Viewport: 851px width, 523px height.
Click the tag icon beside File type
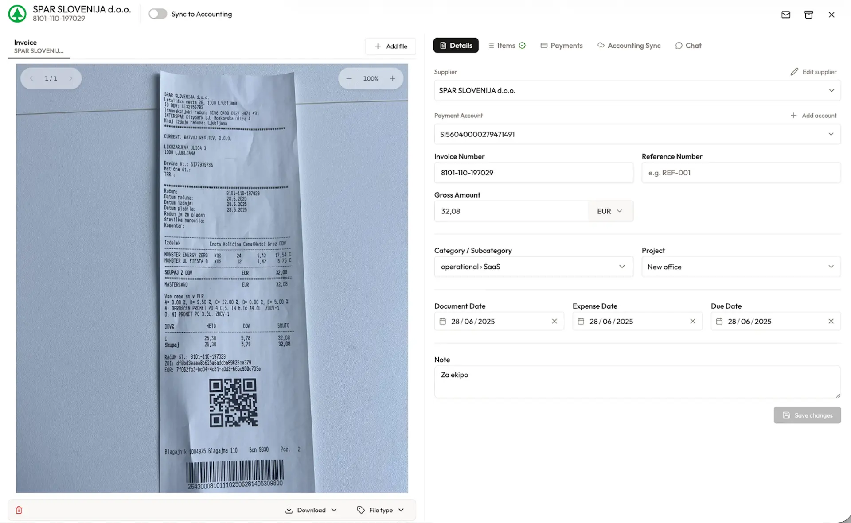(361, 510)
